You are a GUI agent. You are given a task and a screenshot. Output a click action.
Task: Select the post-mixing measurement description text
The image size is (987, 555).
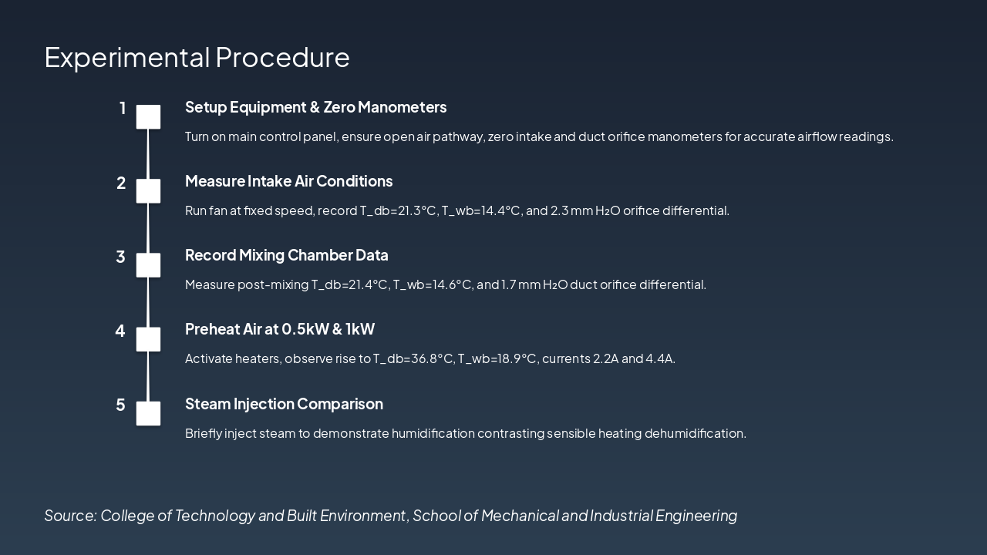[445, 284]
